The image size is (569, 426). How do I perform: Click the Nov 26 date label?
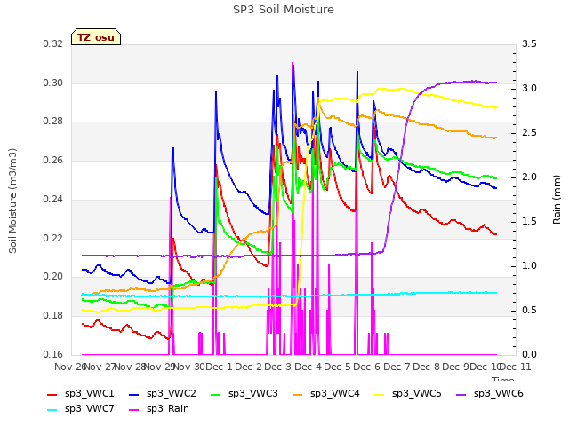(x=70, y=367)
